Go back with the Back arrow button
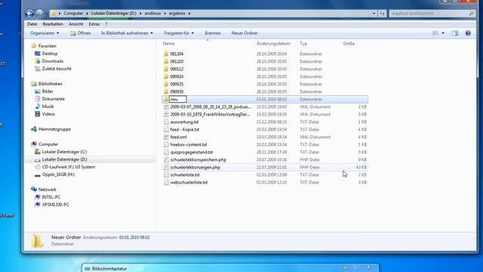The height and width of the screenshot is (272, 483). (x=29, y=14)
